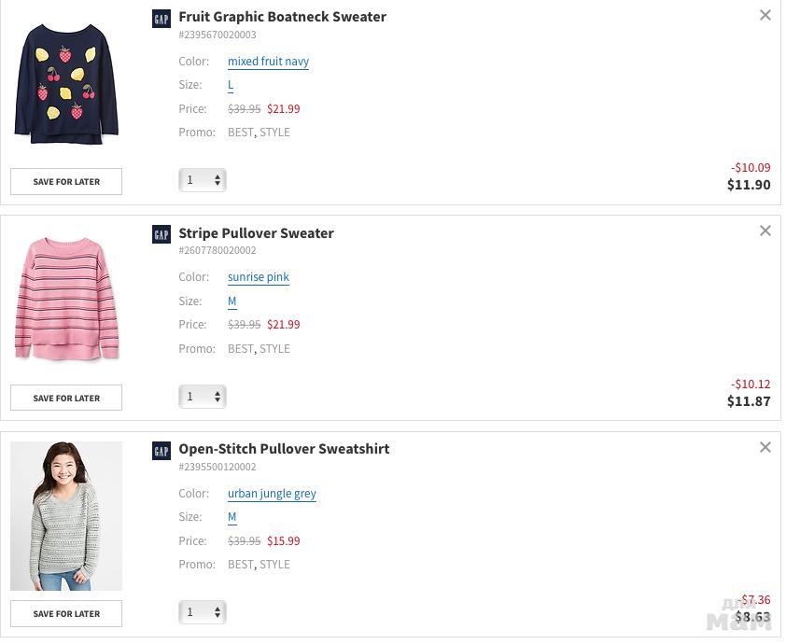Click GAP logo beside Fruit Graphic Boatneck Sweater
Image resolution: width=786 pixels, height=644 pixels.
[161, 19]
